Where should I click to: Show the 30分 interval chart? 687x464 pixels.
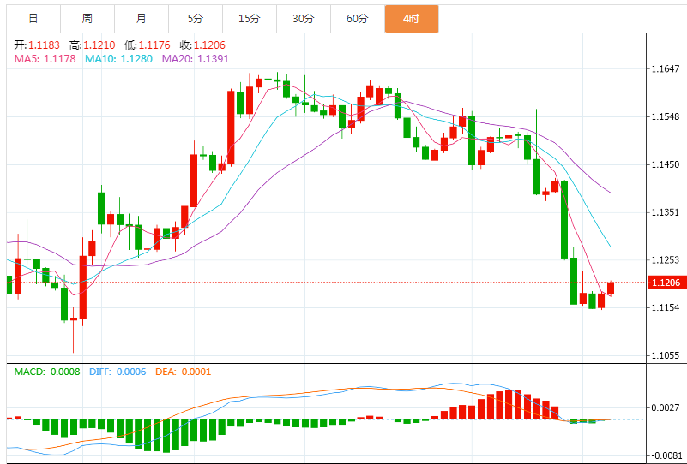pos(304,18)
